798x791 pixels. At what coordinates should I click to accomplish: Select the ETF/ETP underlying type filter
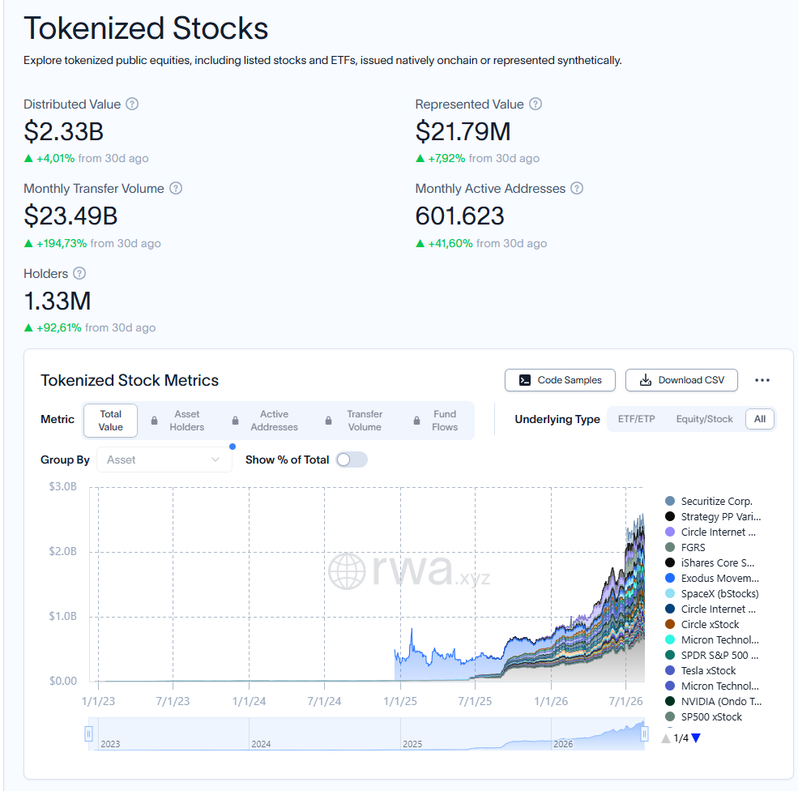click(636, 419)
